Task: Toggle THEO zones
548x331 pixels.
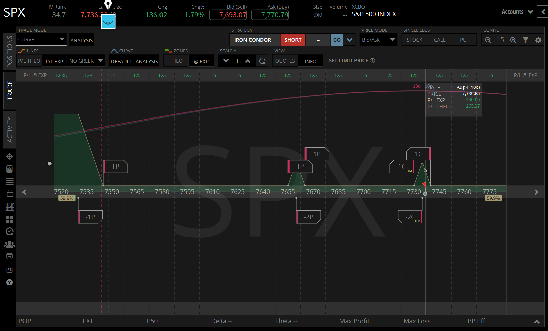Action: 176,61
